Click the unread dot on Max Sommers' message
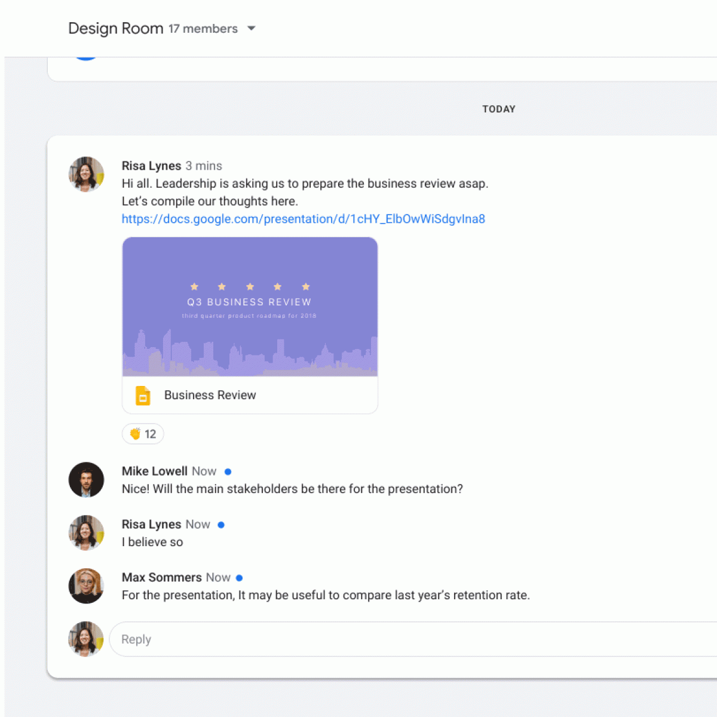This screenshot has height=717, width=717. click(239, 578)
